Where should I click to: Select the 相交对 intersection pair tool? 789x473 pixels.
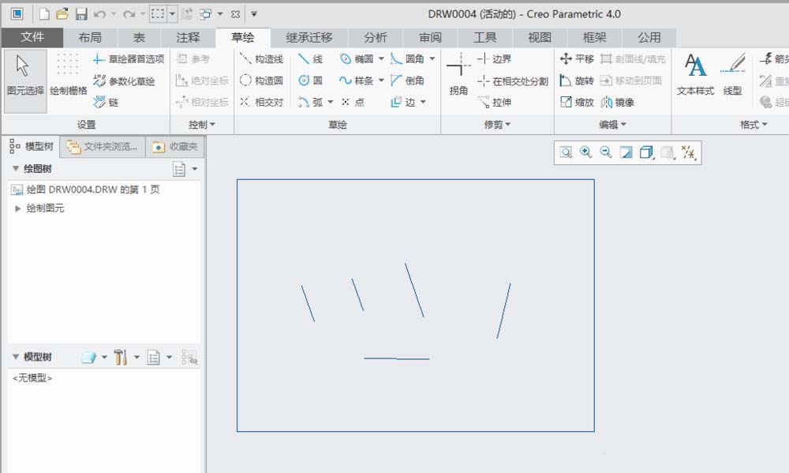click(x=262, y=102)
